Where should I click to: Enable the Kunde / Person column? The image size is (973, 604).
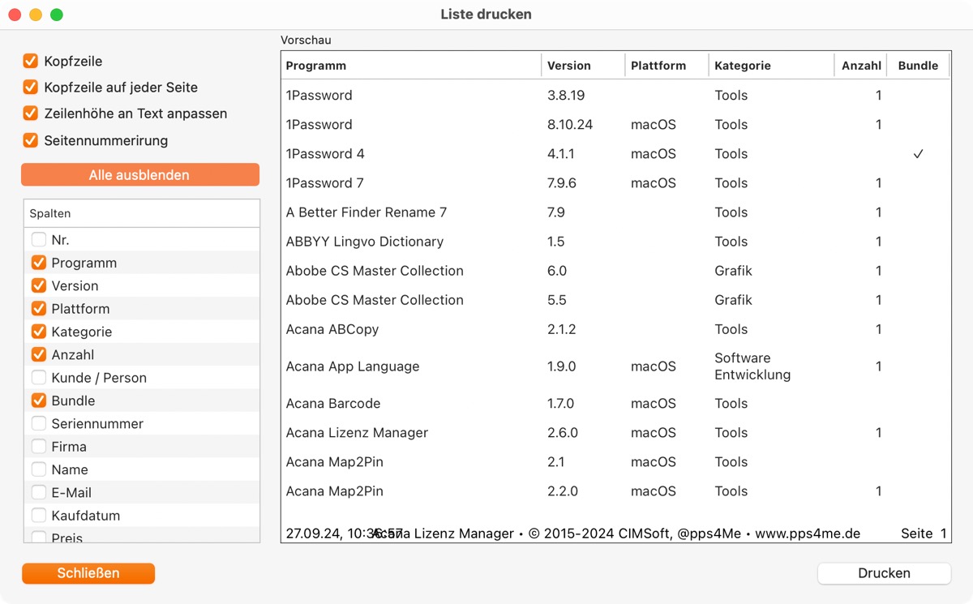coord(39,378)
